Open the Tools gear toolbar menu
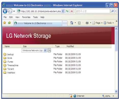119x99 pixels. point(109,23)
